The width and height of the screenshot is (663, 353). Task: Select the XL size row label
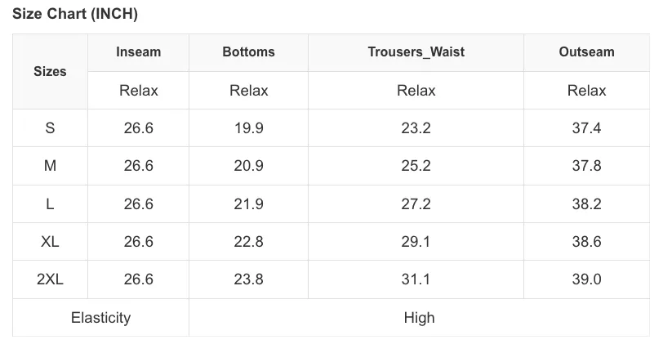click(50, 242)
